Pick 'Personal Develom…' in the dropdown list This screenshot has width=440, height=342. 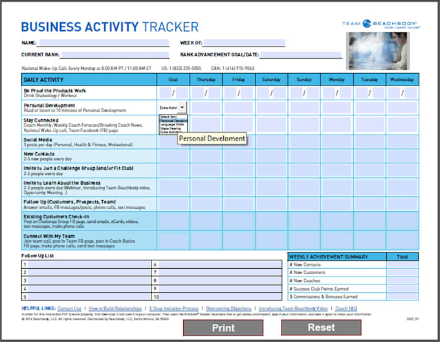coord(173,120)
